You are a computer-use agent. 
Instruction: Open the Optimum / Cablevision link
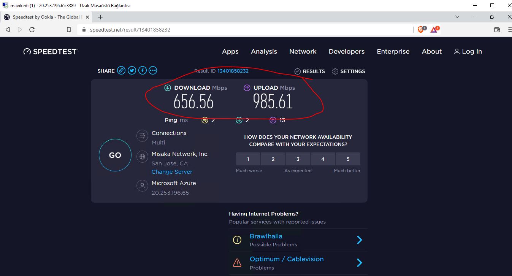287,259
